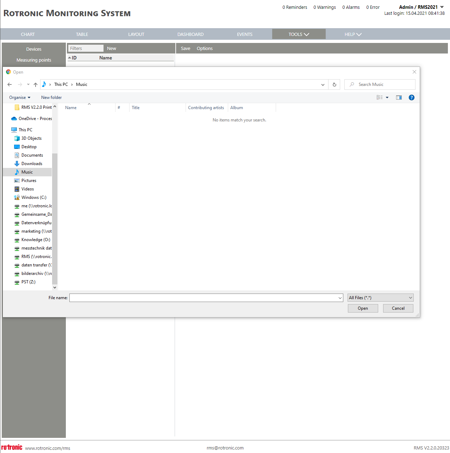The image size is (450, 453).
Task: Click the Search Music field
Action: 380,84
